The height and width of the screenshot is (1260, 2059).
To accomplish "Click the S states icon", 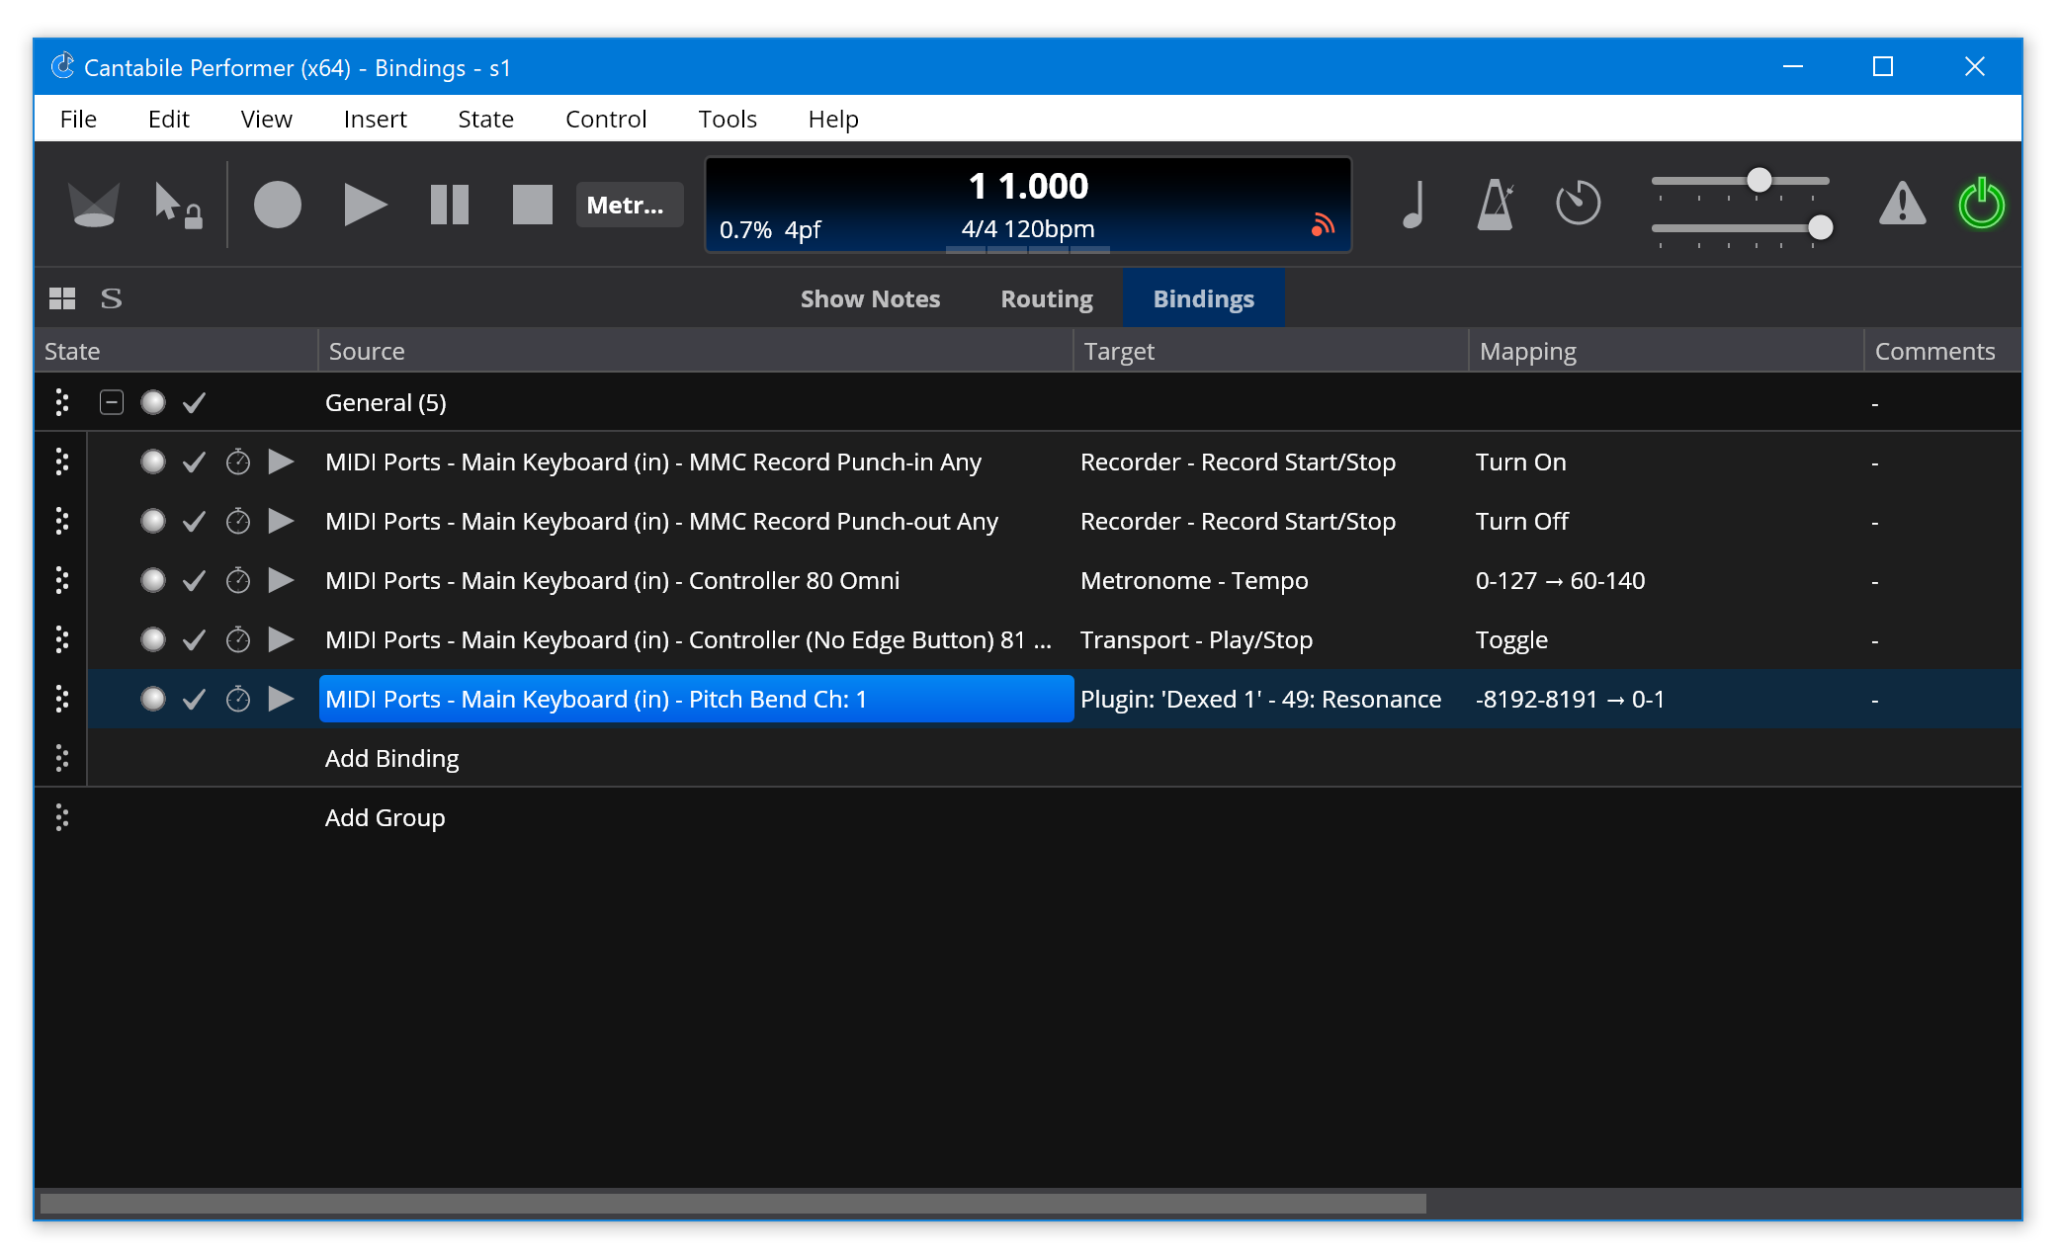I will coord(112,298).
